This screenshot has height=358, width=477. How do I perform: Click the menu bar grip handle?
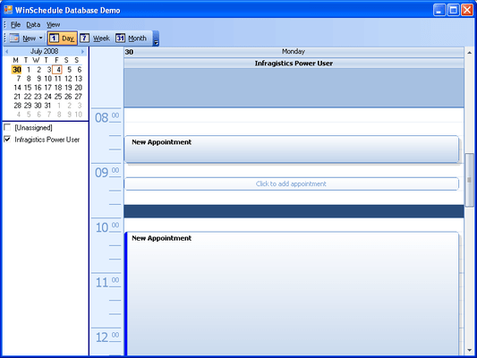[5, 24]
